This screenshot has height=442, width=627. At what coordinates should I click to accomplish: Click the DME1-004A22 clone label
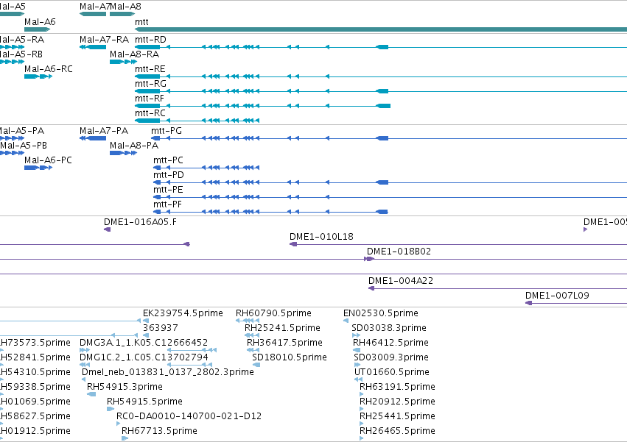click(401, 281)
